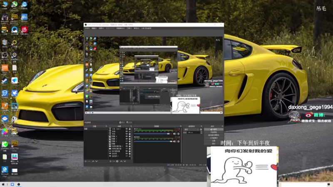The width and height of the screenshot is (333, 187).
Task: Click the OBS preview canvas
Action: [x=154, y=75]
